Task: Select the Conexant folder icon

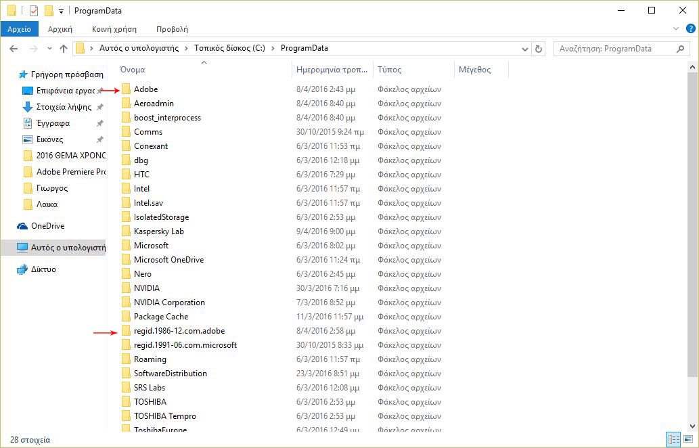Action: pyautogui.click(x=126, y=146)
